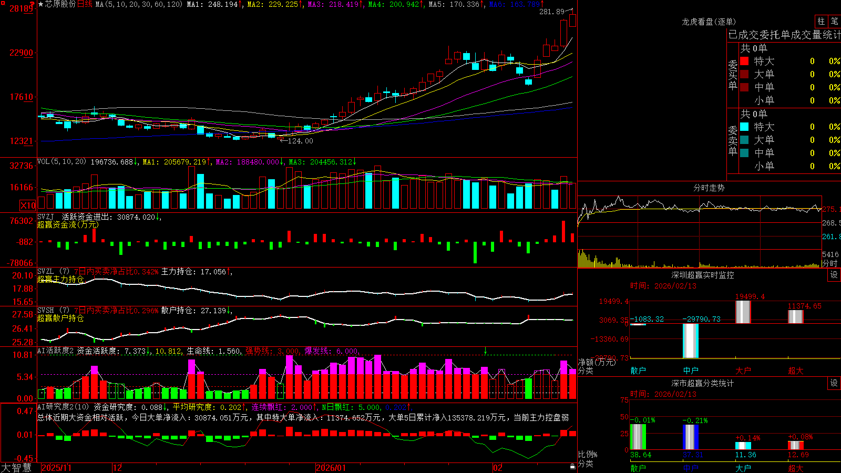The image size is (841, 473).
Task: Jump to the 2025/11 timeline marker
Action: click(56, 468)
